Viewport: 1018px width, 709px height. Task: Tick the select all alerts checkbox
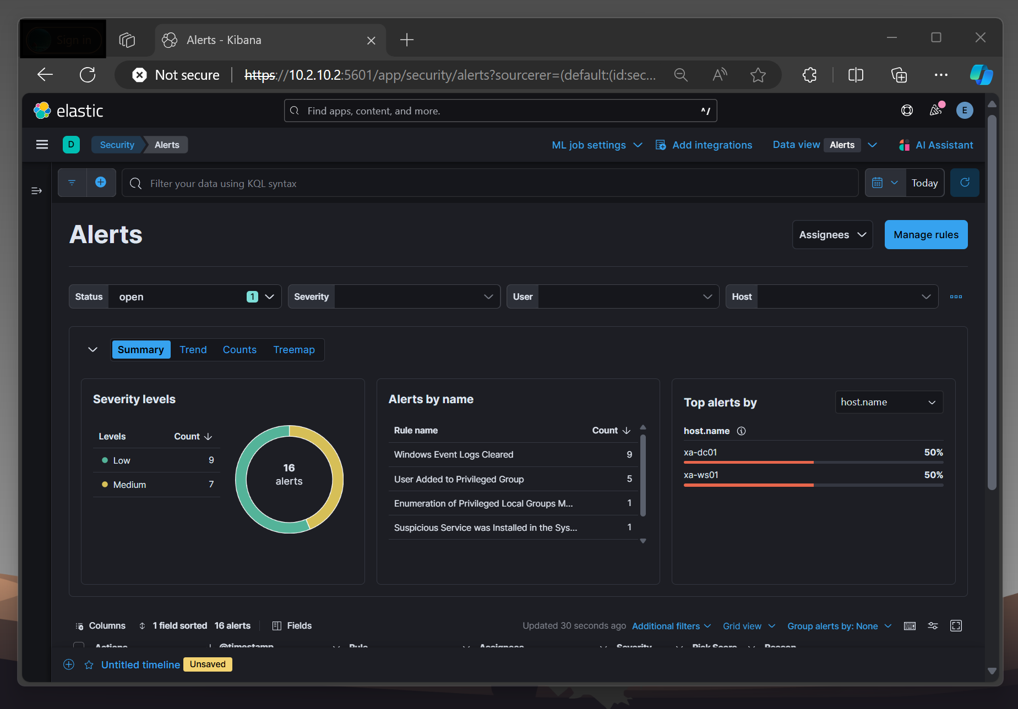pos(79,646)
